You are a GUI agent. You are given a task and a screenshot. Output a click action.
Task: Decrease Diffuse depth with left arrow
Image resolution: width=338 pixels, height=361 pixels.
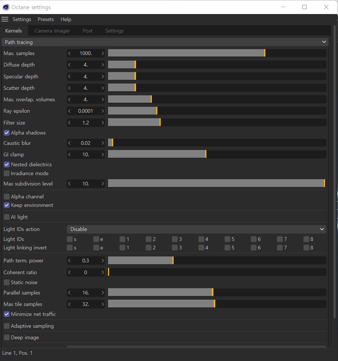tap(69, 65)
